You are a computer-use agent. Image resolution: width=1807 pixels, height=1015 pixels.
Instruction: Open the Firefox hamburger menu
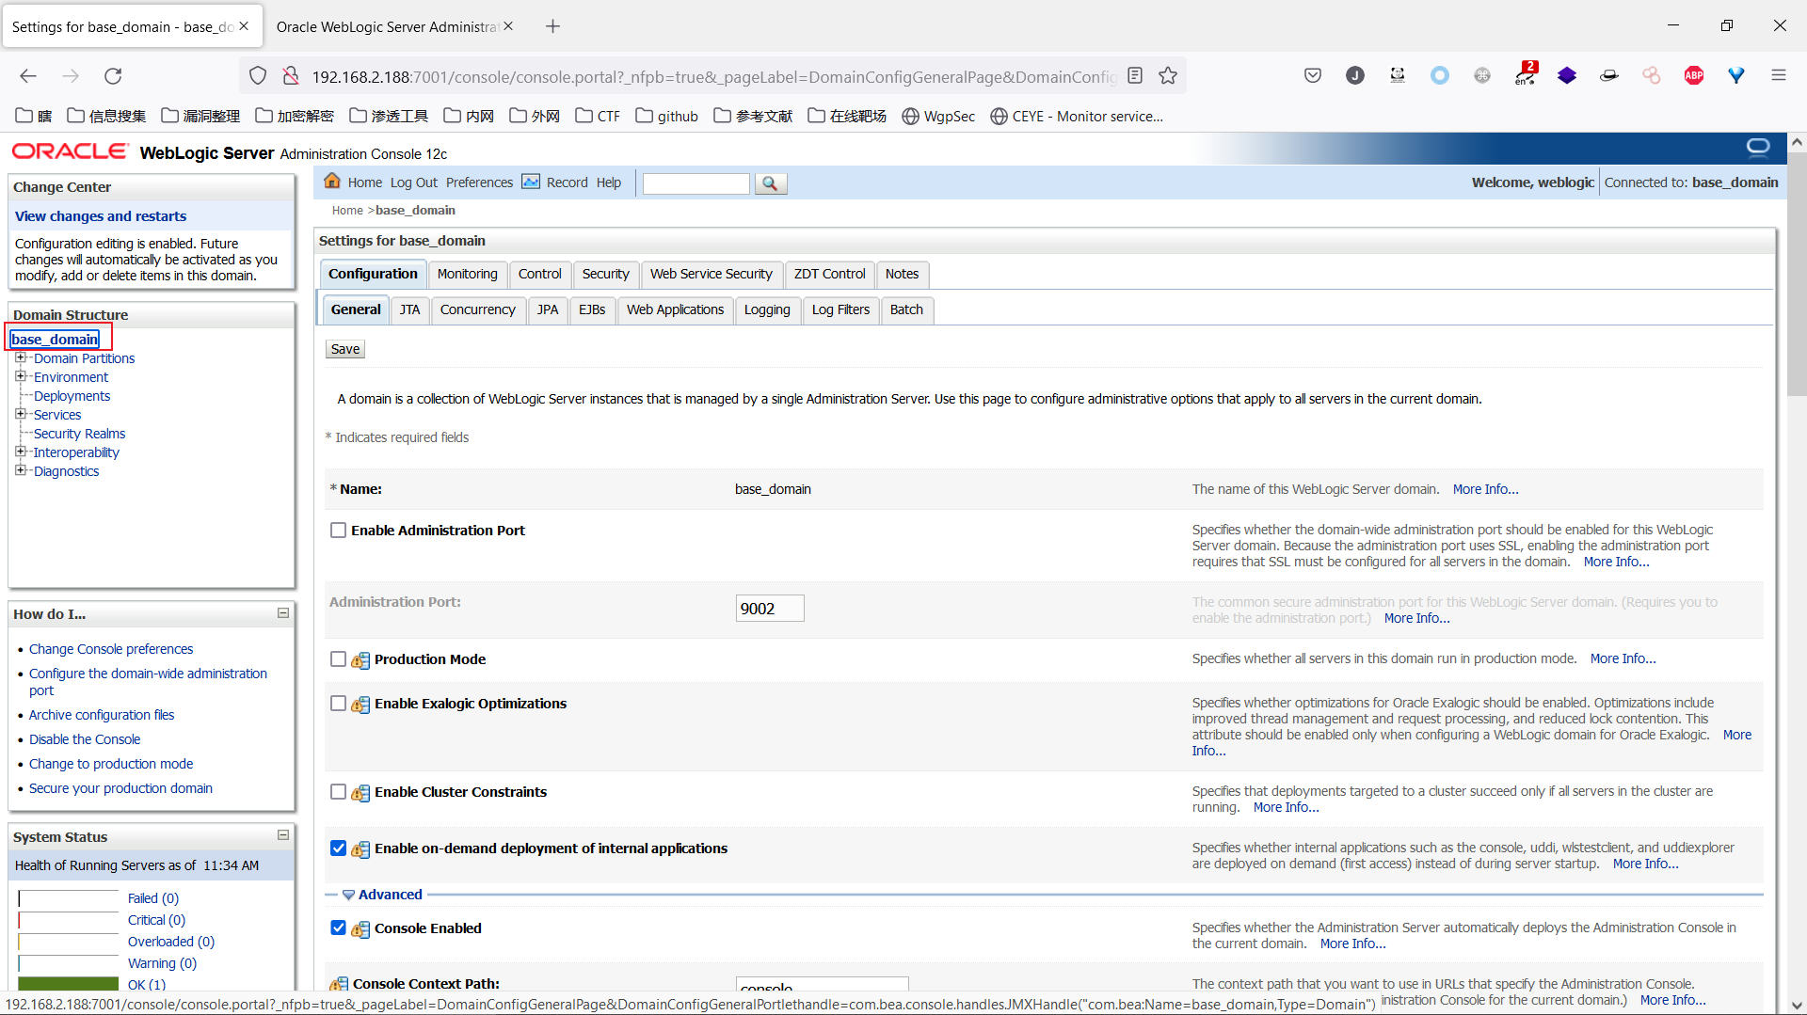coord(1778,76)
